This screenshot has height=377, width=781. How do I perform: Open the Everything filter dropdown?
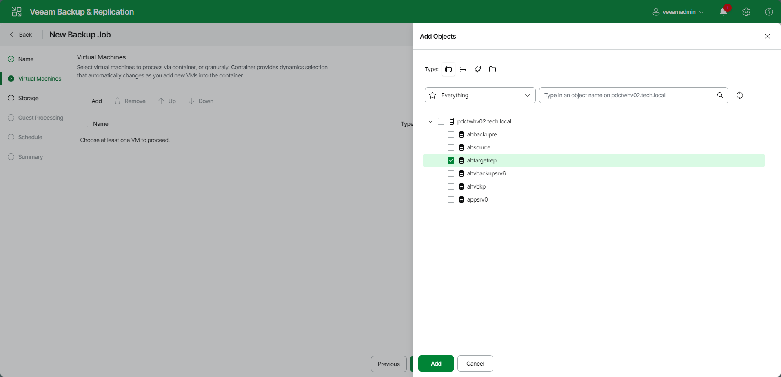[480, 95]
